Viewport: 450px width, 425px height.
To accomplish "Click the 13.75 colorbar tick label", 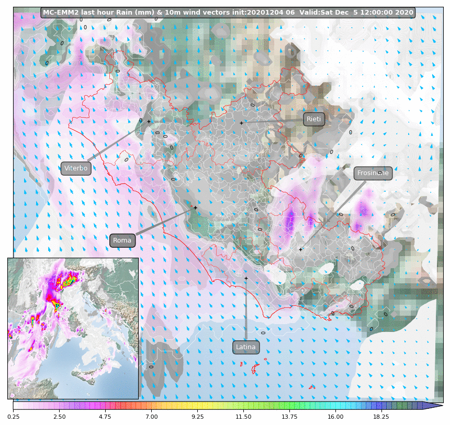I will pos(289,417).
